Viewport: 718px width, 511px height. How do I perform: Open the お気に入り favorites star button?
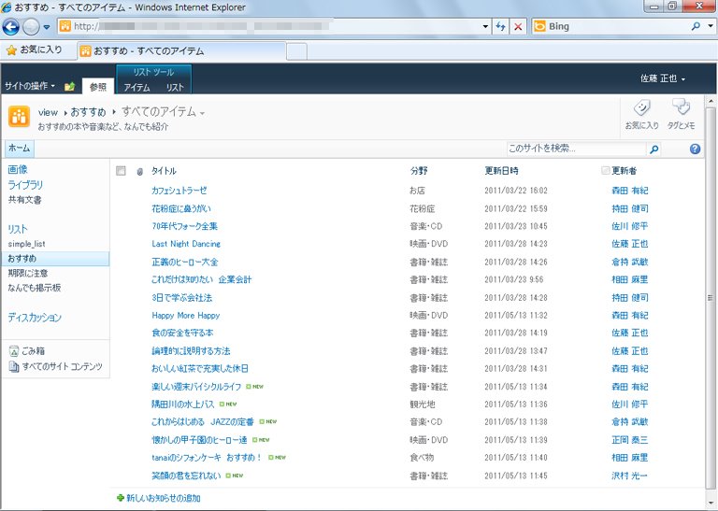point(35,50)
